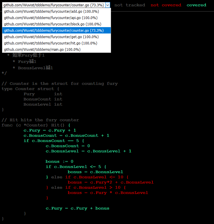Select add.go (100.0%) from the list
The height and width of the screenshot is (224, 214).
click(57, 12)
